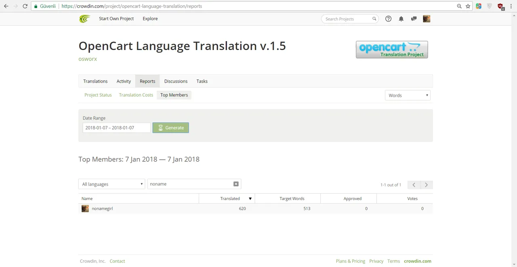Click the Target Words value 513

(x=307, y=209)
